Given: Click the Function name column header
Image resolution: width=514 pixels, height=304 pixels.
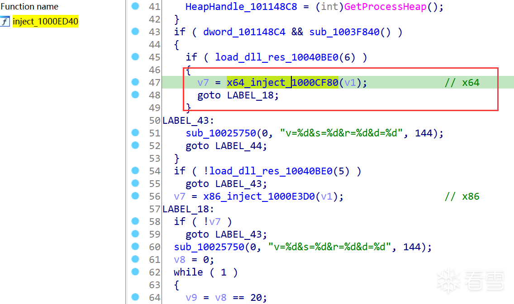Looking at the screenshot, I should tap(29, 6).
